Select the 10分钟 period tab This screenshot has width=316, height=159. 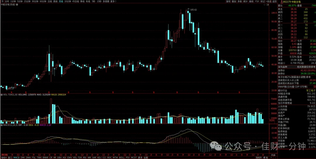tap(68, 1)
